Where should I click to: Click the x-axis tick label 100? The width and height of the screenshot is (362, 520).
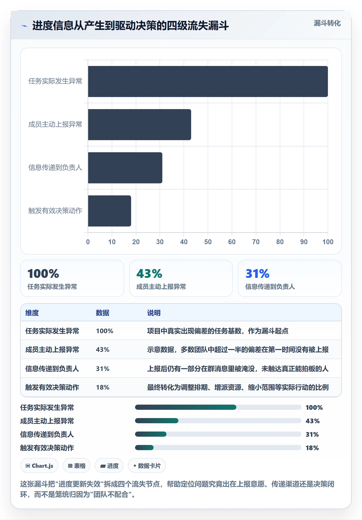(x=328, y=242)
